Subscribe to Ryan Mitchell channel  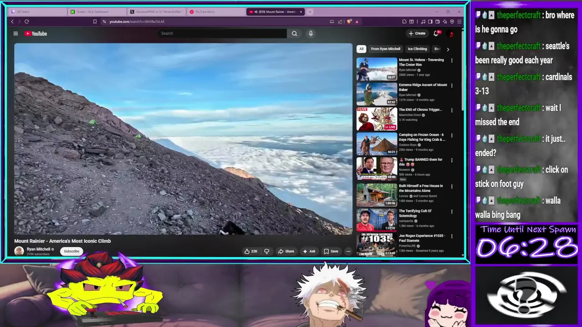coord(71,251)
